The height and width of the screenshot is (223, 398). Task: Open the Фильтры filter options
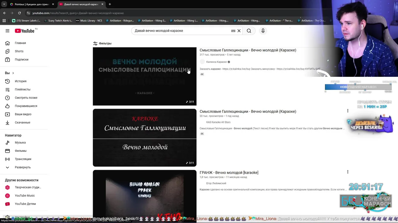pos(102,43)
